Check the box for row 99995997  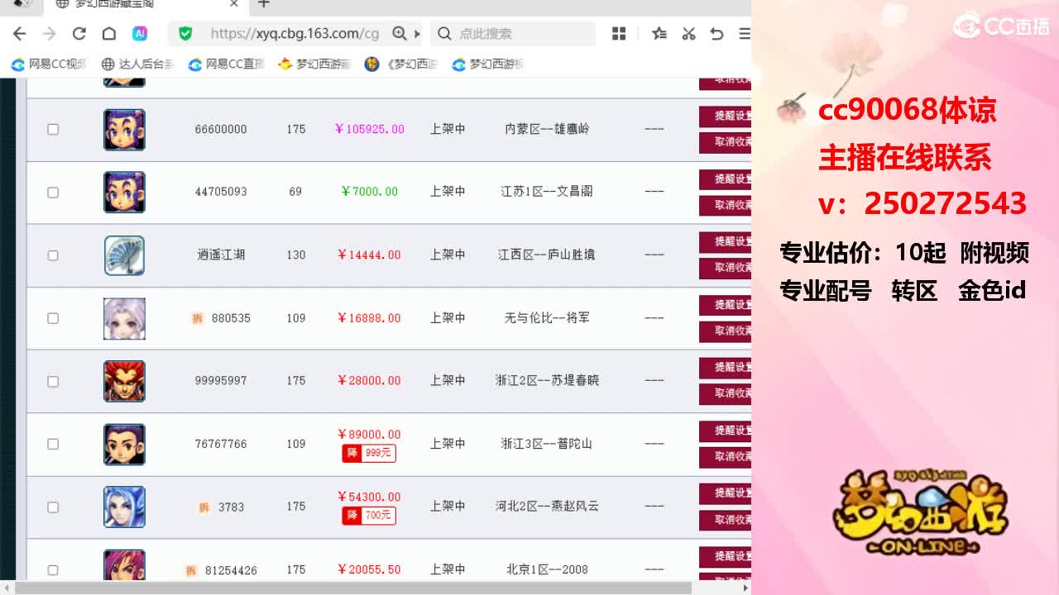pyautogui.click(x=53, y=381)
